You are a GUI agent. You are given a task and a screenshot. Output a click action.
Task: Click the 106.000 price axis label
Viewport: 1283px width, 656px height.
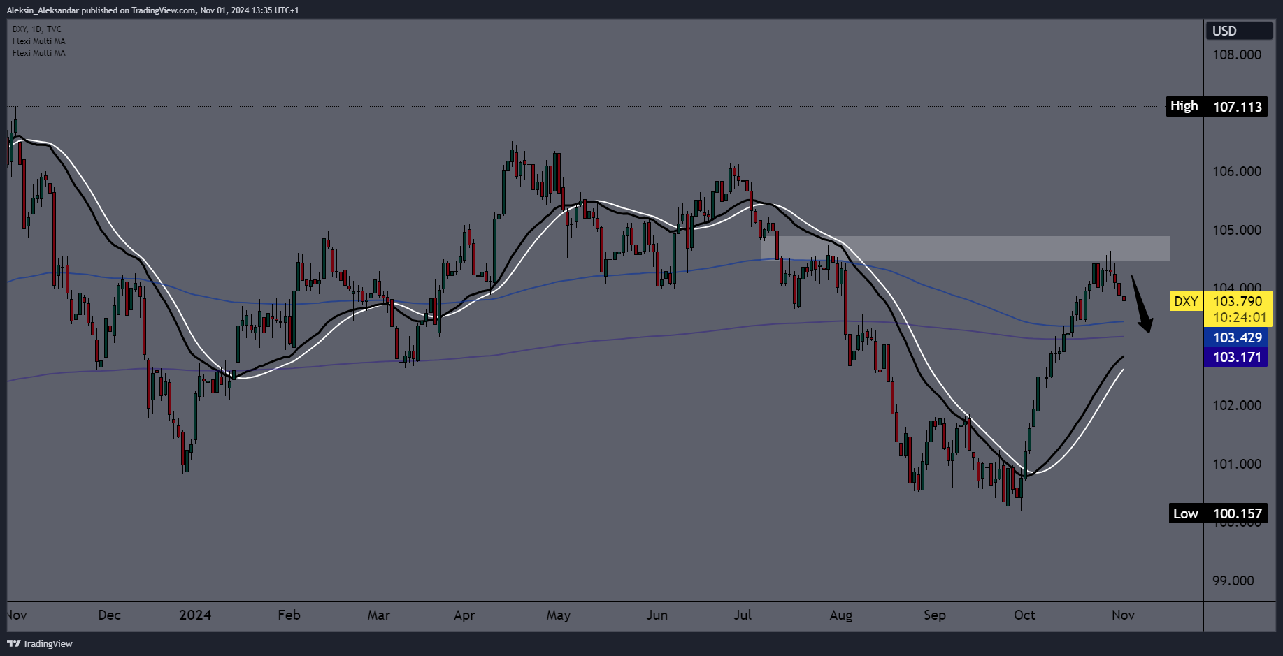1236,171
